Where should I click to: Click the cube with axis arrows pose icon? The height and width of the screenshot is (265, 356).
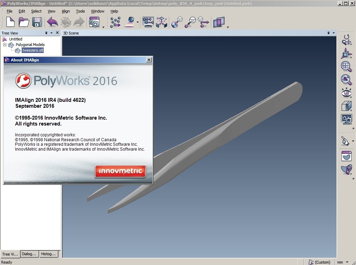point(347,53)
